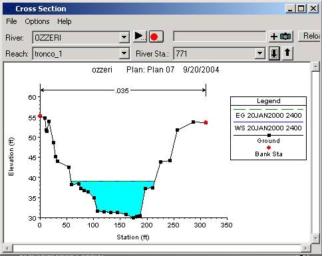322x256 pixels.
Task: Open the Options menu
Action: [37, 21]
